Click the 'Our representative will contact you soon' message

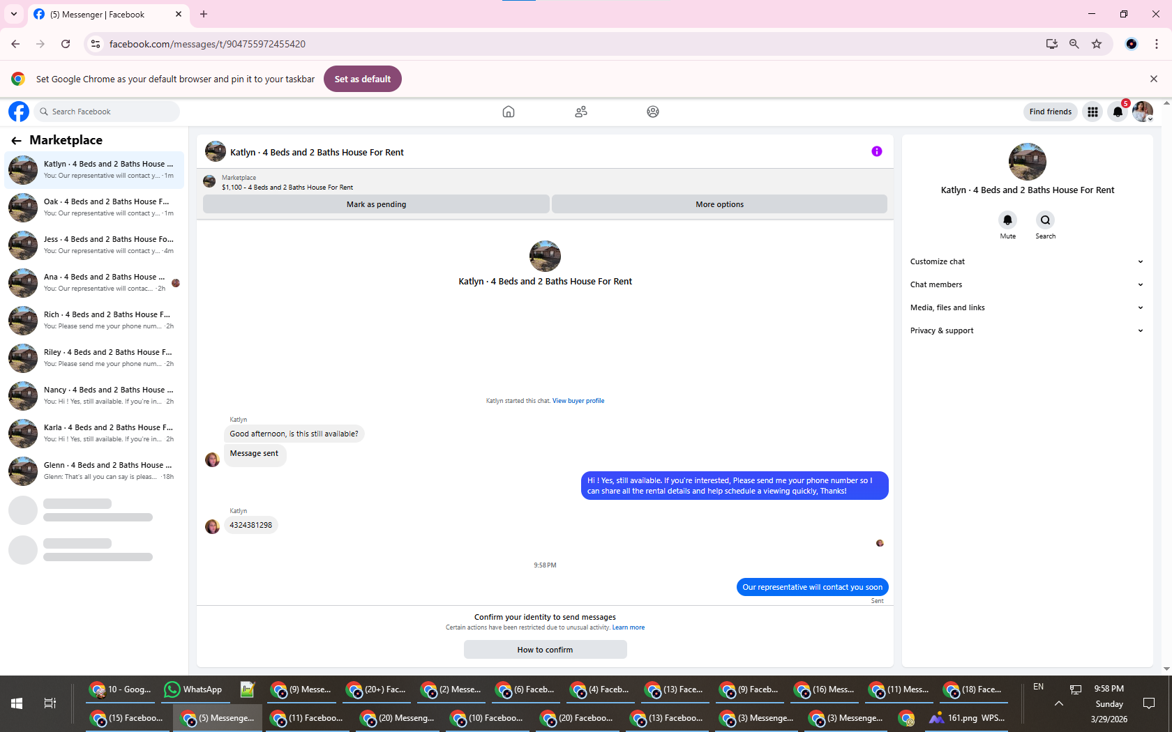pyautogui.click(x=812, y=587)
